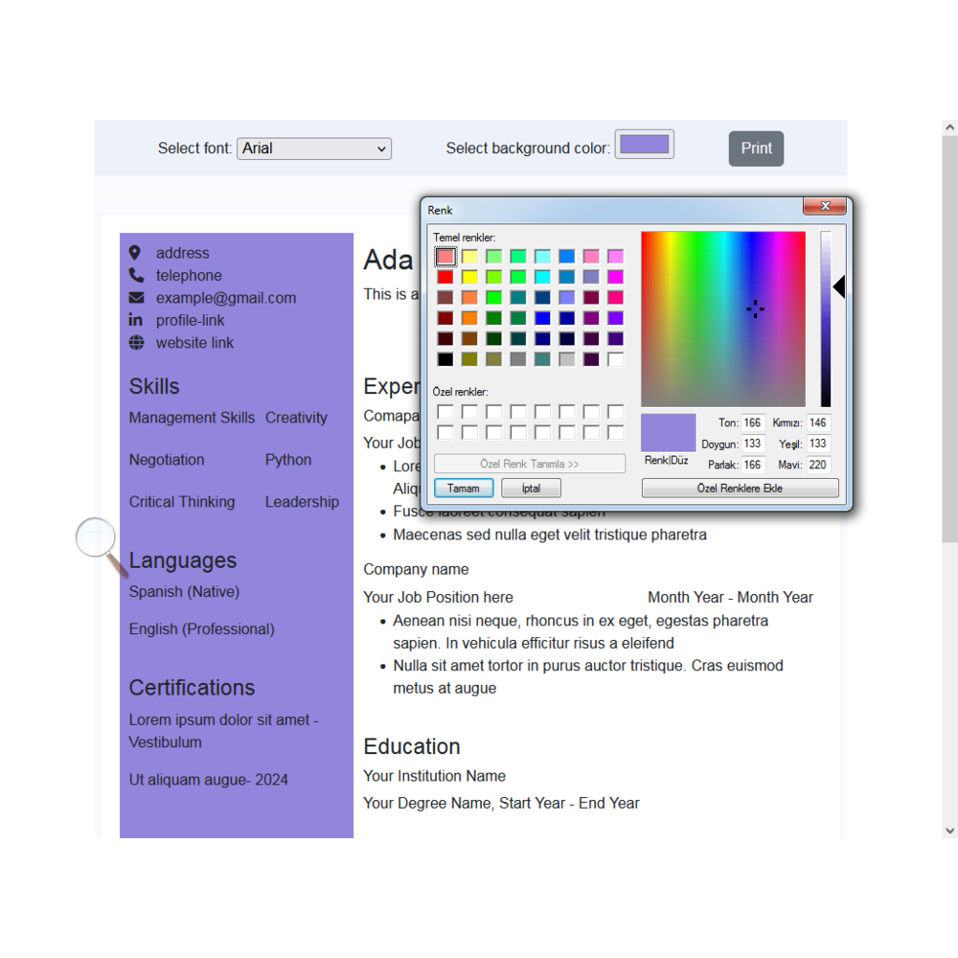
Task: Click the Kırmızı red value field
Action: [818, 422]
